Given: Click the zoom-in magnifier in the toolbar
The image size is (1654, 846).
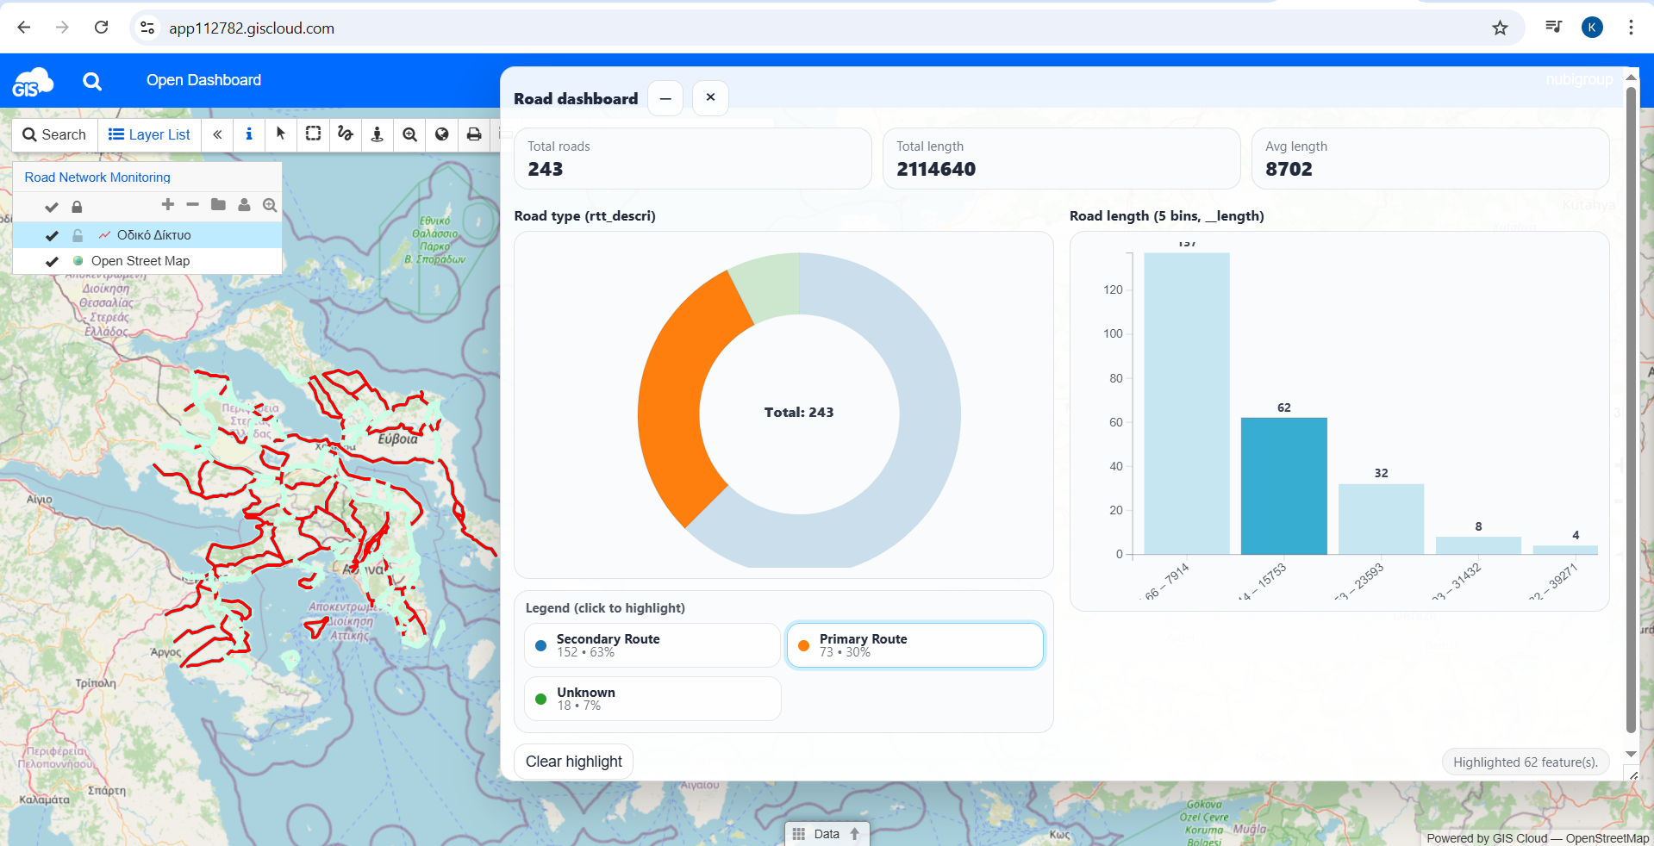Looking at the screenshot, I should [409, 134].
